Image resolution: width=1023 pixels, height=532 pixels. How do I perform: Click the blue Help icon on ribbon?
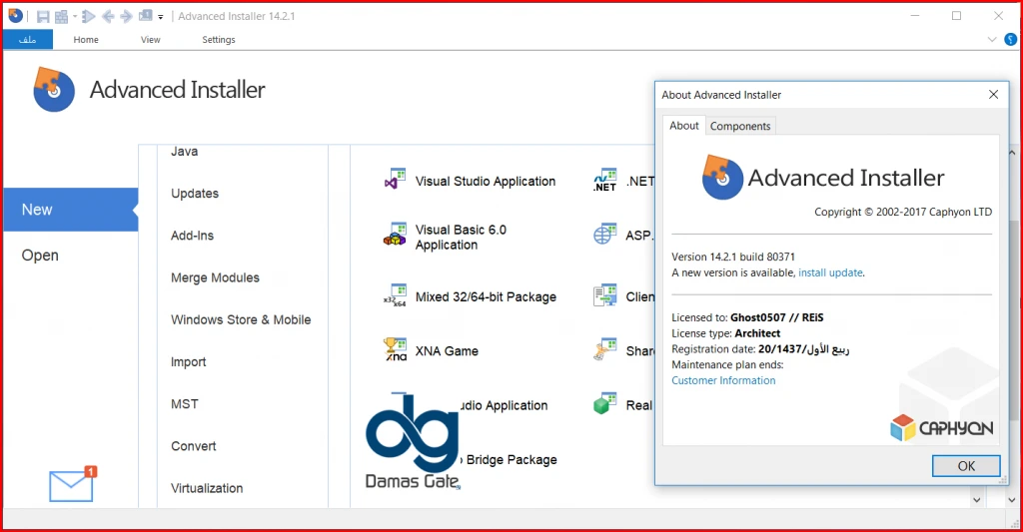pyautogui.click(x=1010, y=39)
